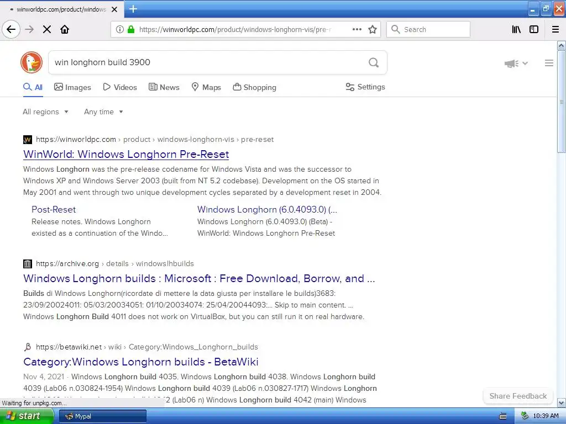Click the https://archive.org result URL text
The image size is (566, 424).
(67, 263)
